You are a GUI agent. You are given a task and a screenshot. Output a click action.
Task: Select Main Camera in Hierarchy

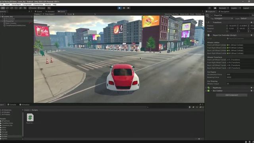(11, 23)
